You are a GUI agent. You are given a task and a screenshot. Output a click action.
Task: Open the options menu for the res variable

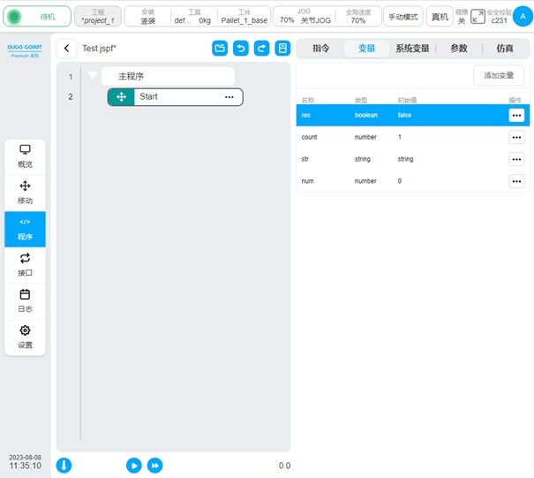tap(516, 115)
